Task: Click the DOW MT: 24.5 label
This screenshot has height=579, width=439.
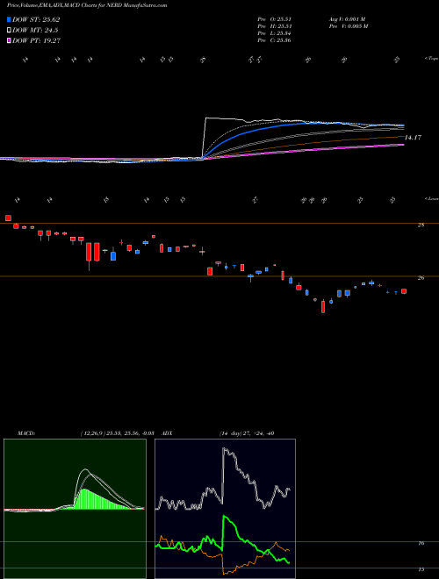Action: point(35,31)
